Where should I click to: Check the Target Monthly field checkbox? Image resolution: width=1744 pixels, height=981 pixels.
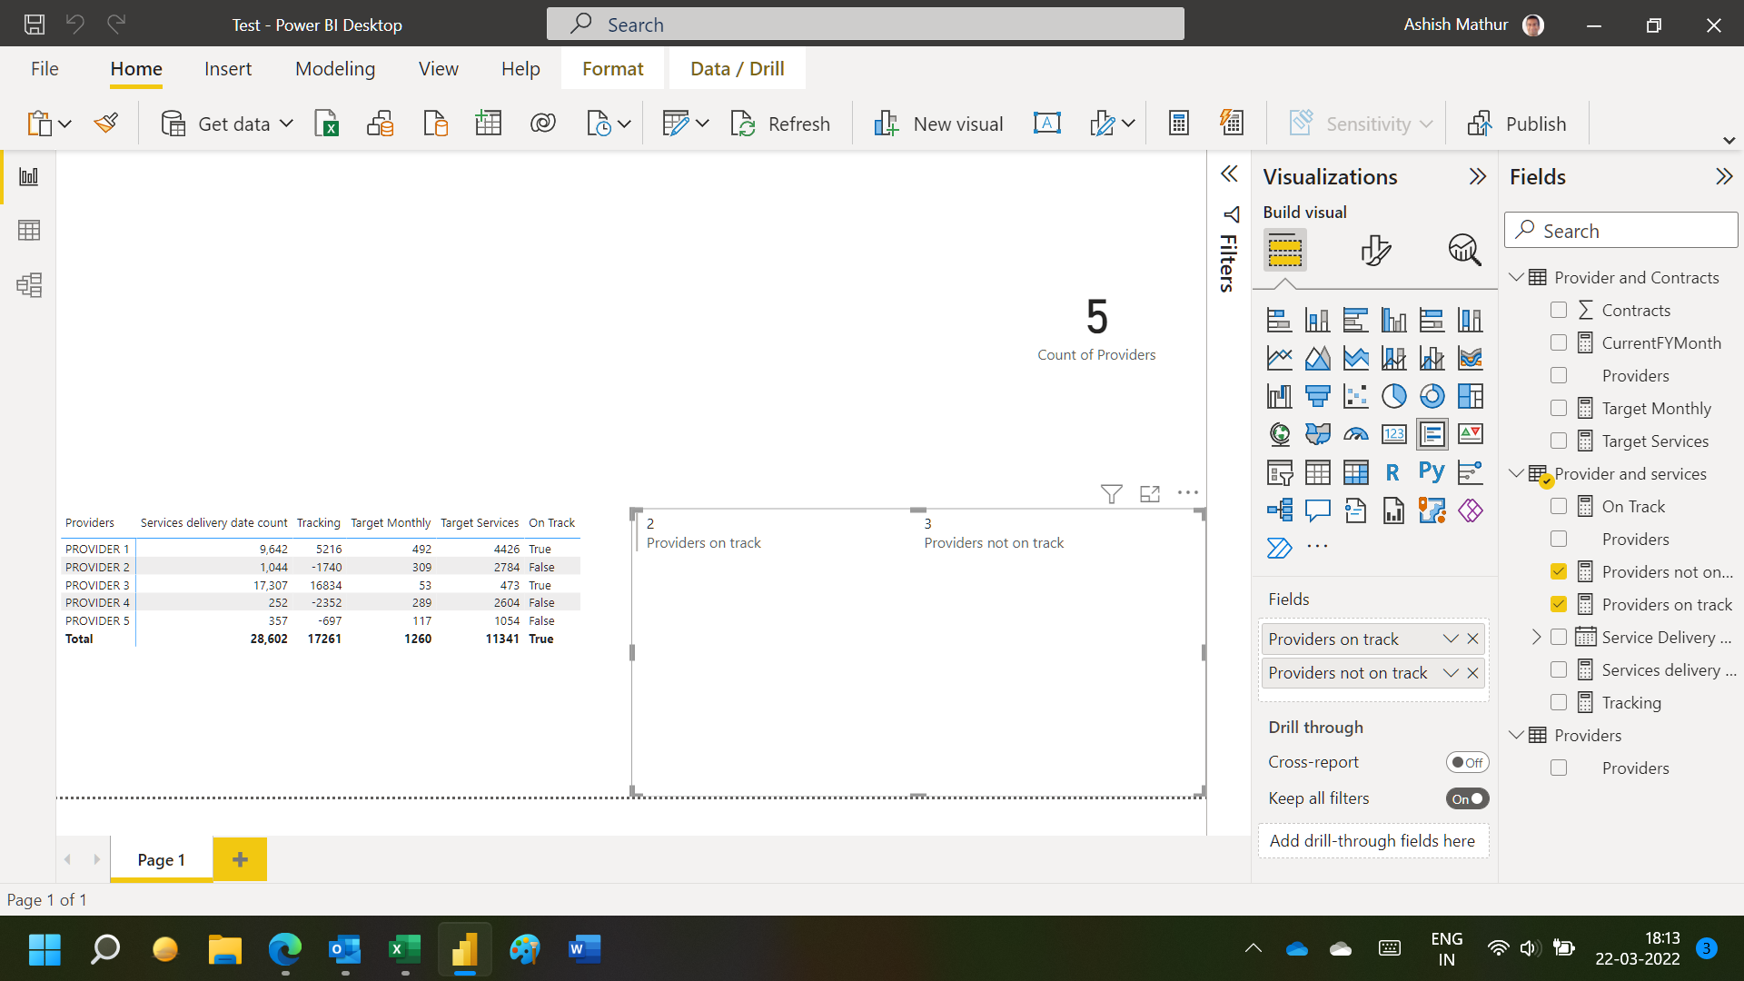1559,408
